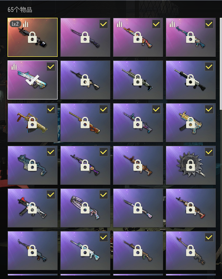Click the lock icon on the Lv.2 weapon
Screen dimensions: 222x279
click(x=32, y=37)
